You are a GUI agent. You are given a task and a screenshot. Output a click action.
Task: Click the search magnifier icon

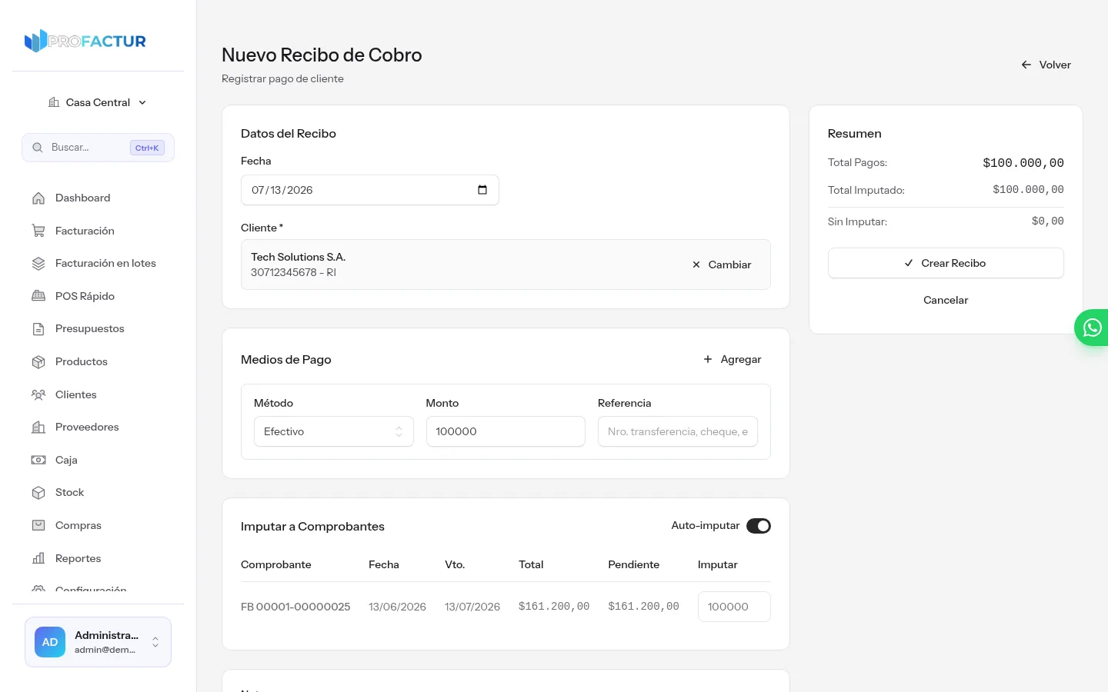[x=37, y=148]
